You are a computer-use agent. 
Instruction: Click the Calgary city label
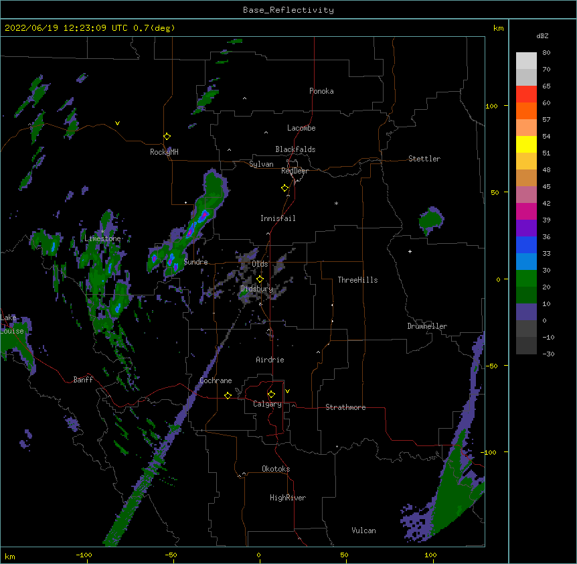267,404
